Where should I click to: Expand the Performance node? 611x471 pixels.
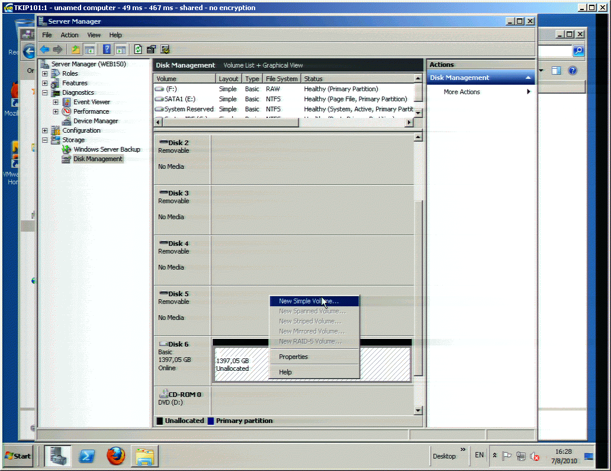click(56, 111)
